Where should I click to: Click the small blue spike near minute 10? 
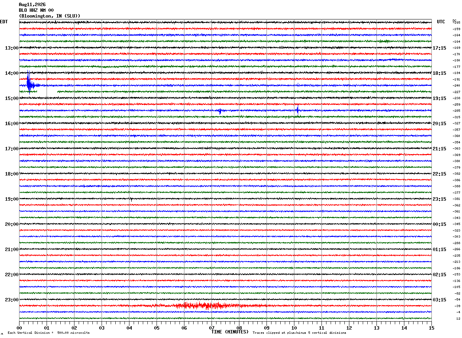click(x=297, y=110)
